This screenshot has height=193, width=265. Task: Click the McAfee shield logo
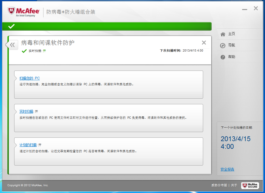tap(11, 11)
